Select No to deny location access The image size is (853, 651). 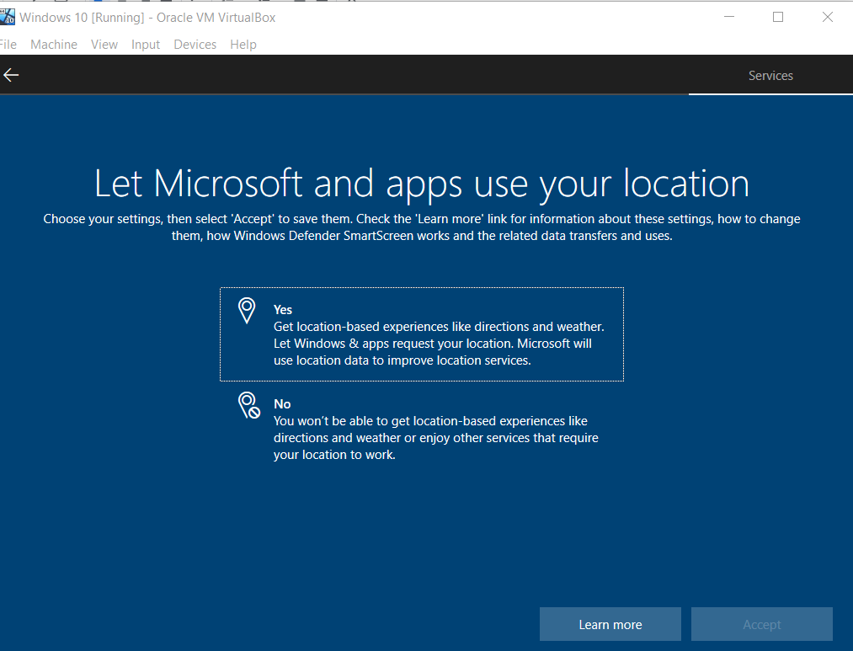click(x=422, y=429)
